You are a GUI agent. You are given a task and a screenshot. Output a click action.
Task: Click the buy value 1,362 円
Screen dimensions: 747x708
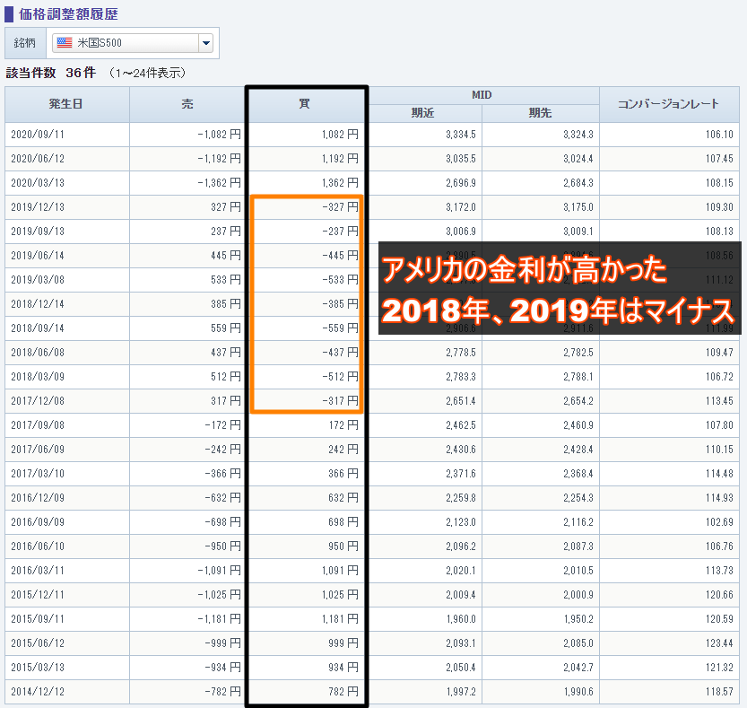[x=340, y=183]
